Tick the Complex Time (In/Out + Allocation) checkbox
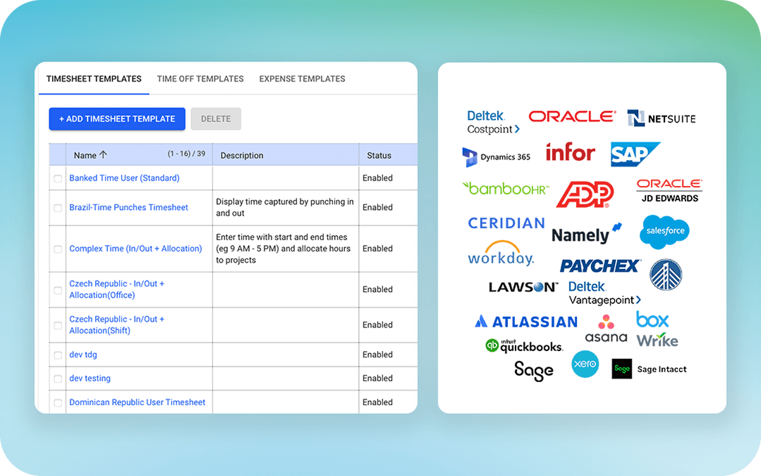761x476 pixels. pos(58,249)
